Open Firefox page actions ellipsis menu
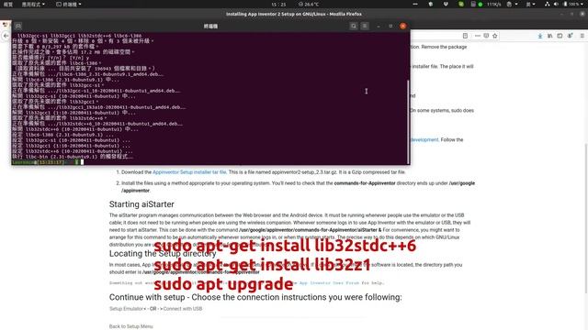 [478, 36]
